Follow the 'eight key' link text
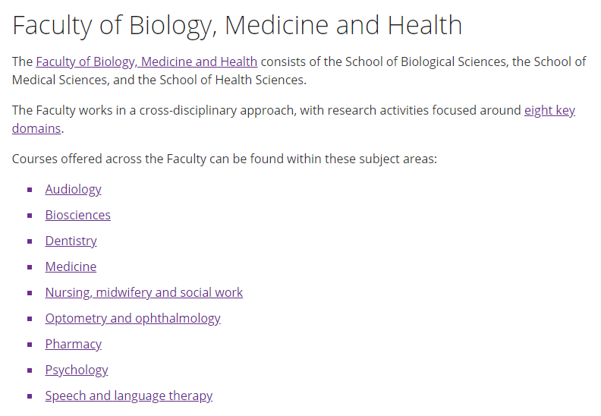Image resolution: width=601 pixels, height=416 pixels. pyautogui.click(x=549, y=110)
